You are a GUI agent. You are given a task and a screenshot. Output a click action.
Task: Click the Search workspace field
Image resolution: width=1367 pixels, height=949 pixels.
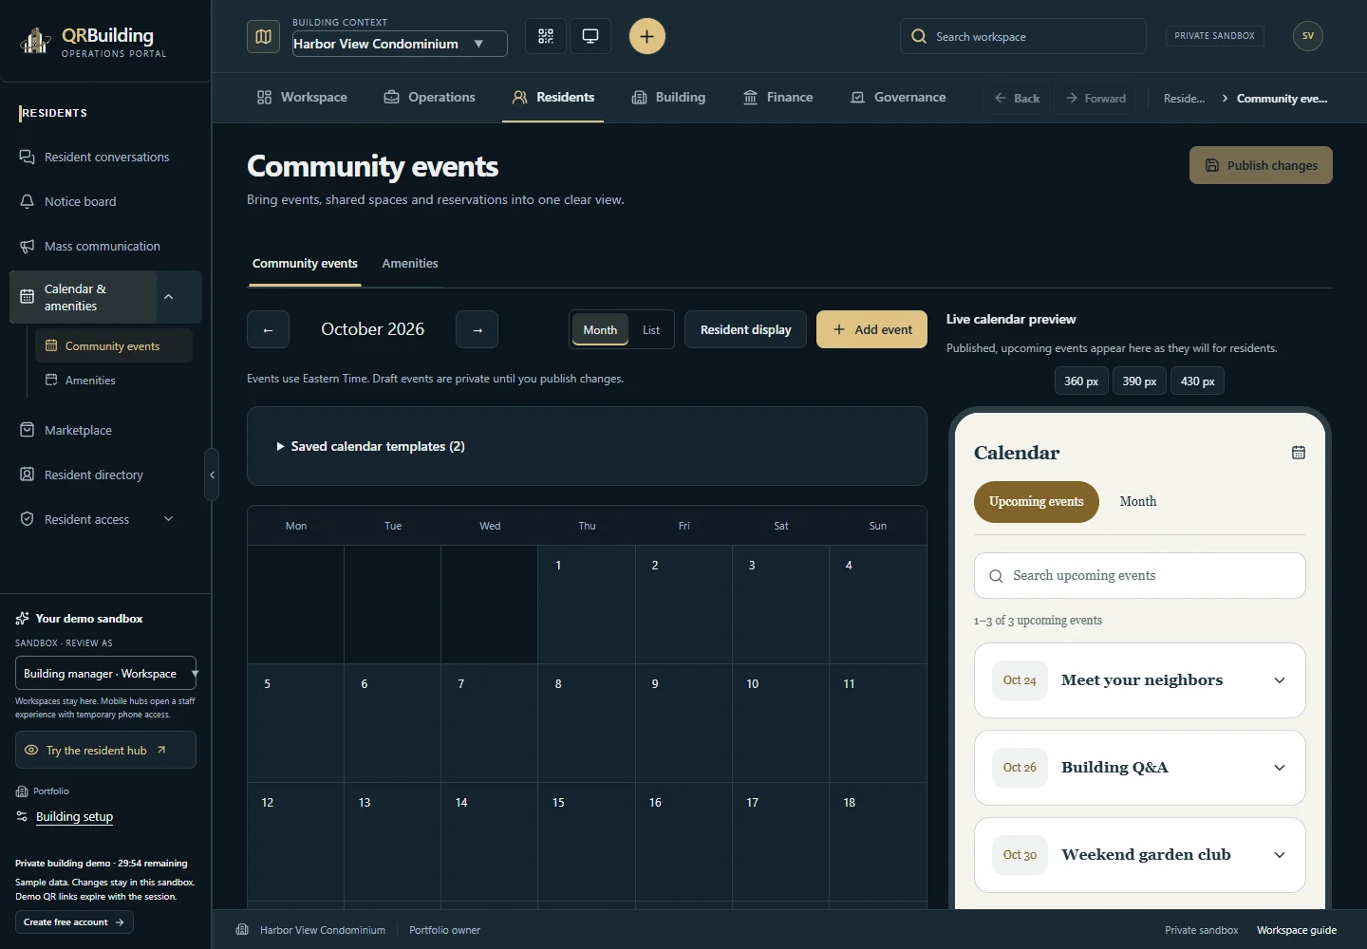click(1022, 36)
